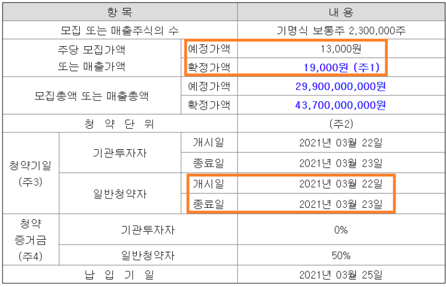The height and width of the screenshot is (287, 446).
Task: Click 확정가액 label in 모집총액 row
Action: [x=209, y=105]
